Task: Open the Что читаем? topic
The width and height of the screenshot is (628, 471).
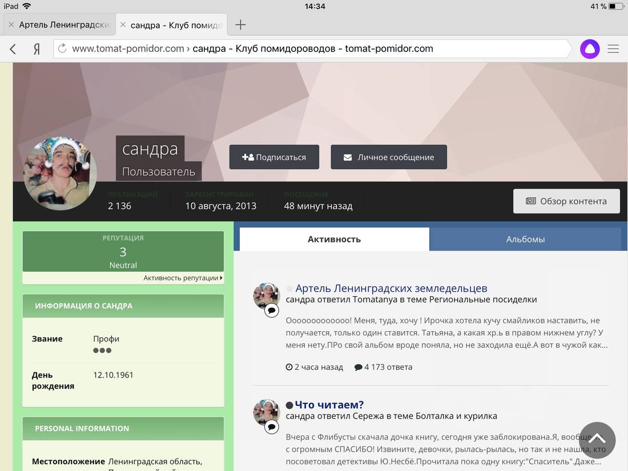Action: 329,405
